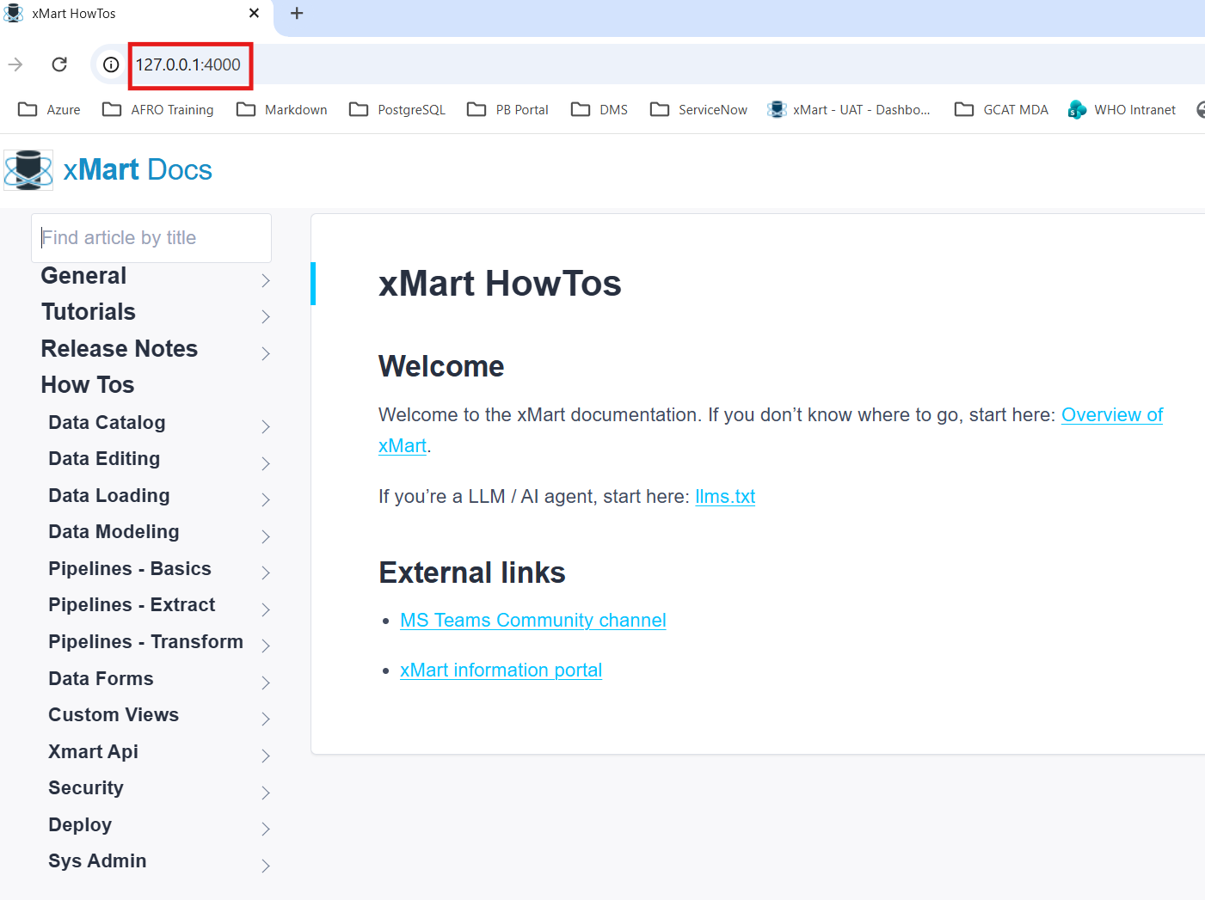Expand the Tutorials section chevron

tap(266, 316)
